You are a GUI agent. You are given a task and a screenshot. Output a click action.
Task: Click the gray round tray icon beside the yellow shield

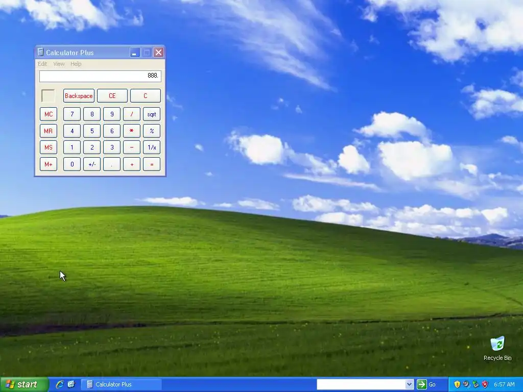466,384
